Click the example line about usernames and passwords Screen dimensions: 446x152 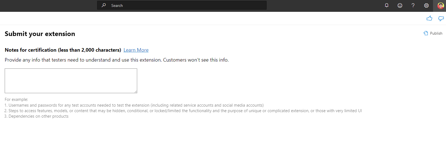coord(134,105)
